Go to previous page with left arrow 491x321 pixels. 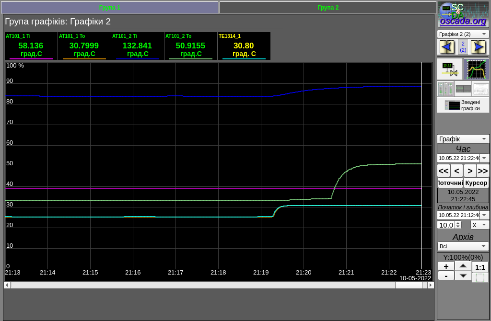click(447, 46)
